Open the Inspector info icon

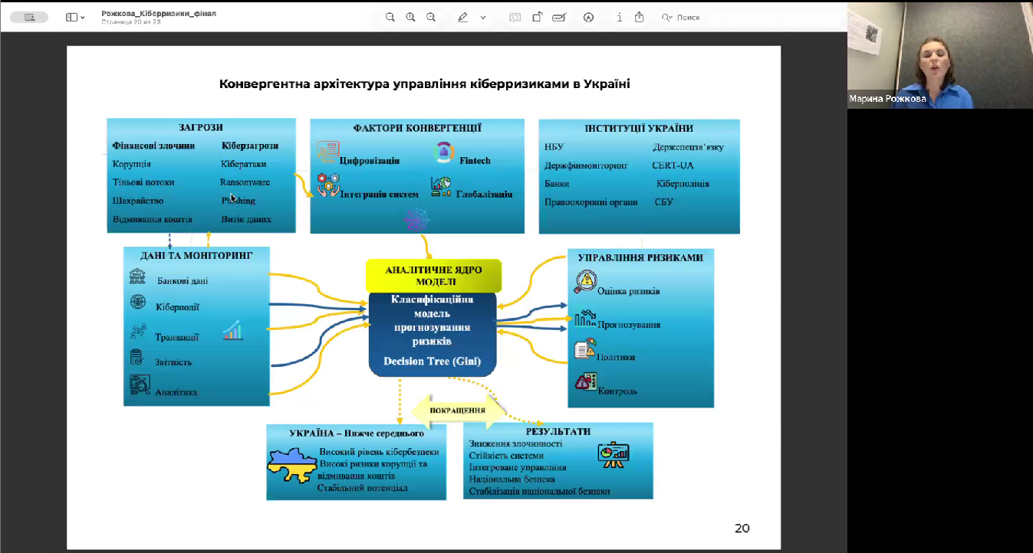pos(620,17)
